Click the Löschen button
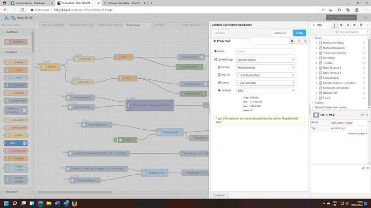This screenshot has height=208, width=371. (x=219, y=33)
